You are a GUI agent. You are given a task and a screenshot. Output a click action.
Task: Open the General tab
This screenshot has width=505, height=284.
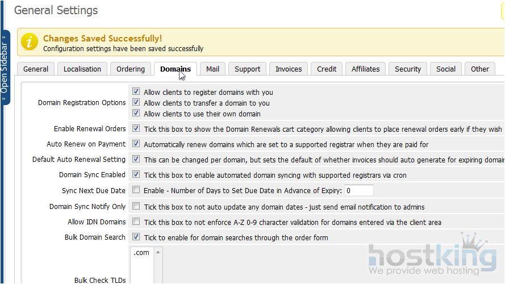tap(36, 69)
